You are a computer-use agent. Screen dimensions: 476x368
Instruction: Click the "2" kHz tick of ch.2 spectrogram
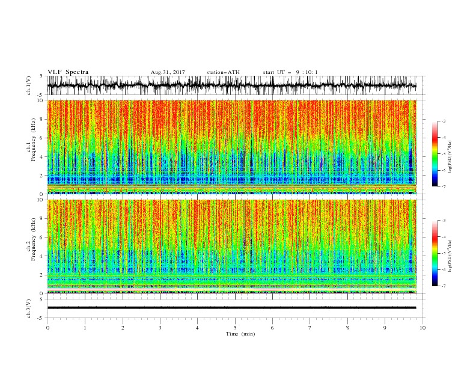pyautogui.click(x=42, y=275)
